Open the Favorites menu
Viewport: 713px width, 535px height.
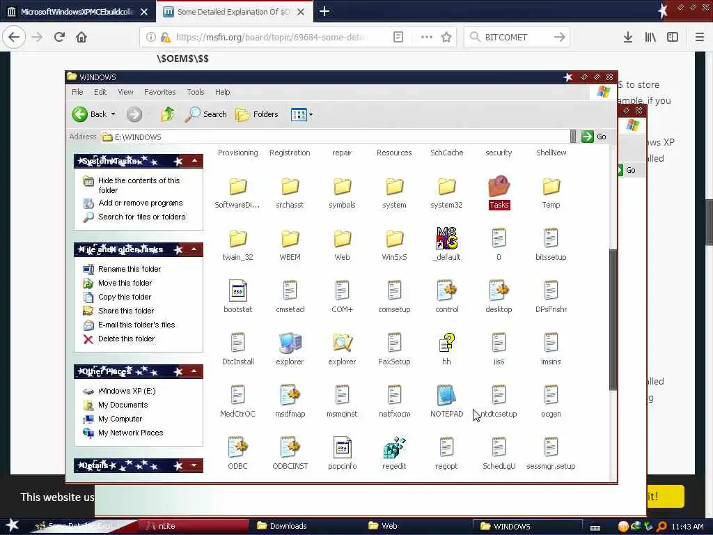[159, 92]
